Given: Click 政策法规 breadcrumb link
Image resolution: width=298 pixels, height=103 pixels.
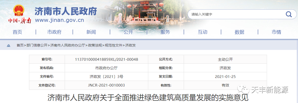Looking at the screenshot, I should pyautogui.click(x=95, y=45).
